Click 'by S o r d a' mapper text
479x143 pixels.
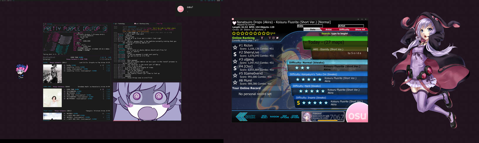coord(354,53)
